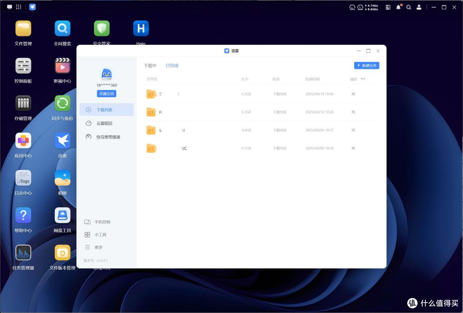Expand the 更多 menu in sidebar
The image size is (463, 313).
[x=93, y=247]
